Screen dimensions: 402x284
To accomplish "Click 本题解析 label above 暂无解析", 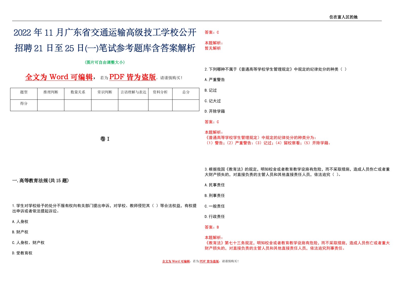I will (214, 43).
